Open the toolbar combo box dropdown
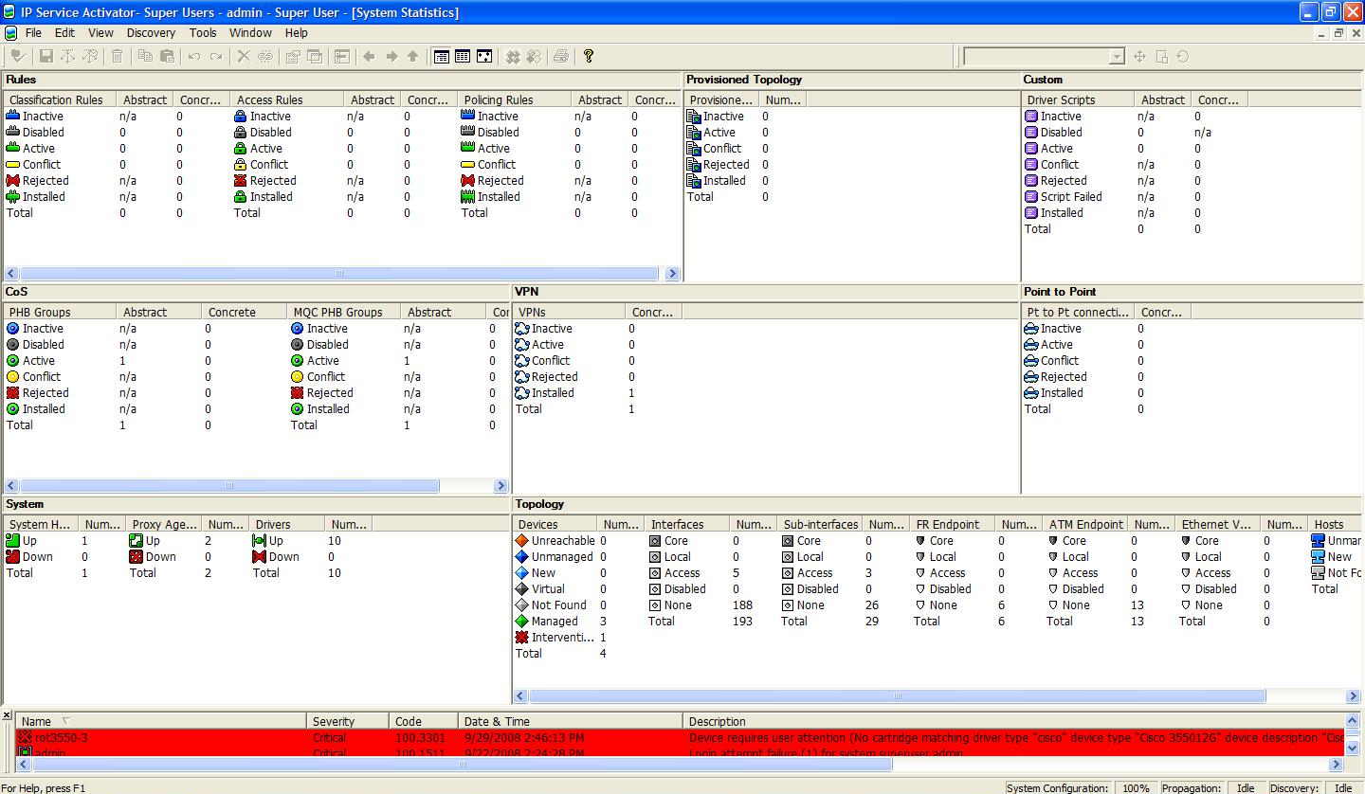The width and height of the screenshot is (1365, 794). coord(1116,57)
